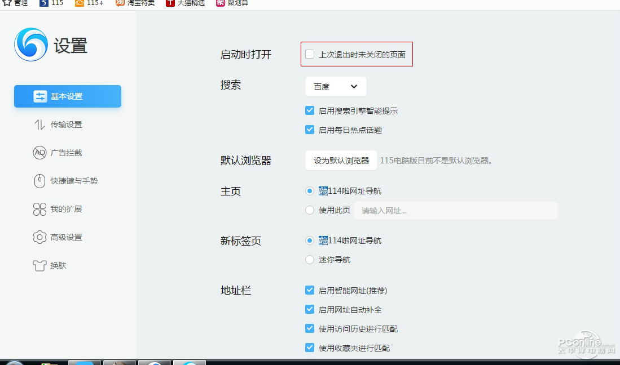Uncheck 使用收藏夹进行匹配
620x365 pixels.
pos(310,348)
